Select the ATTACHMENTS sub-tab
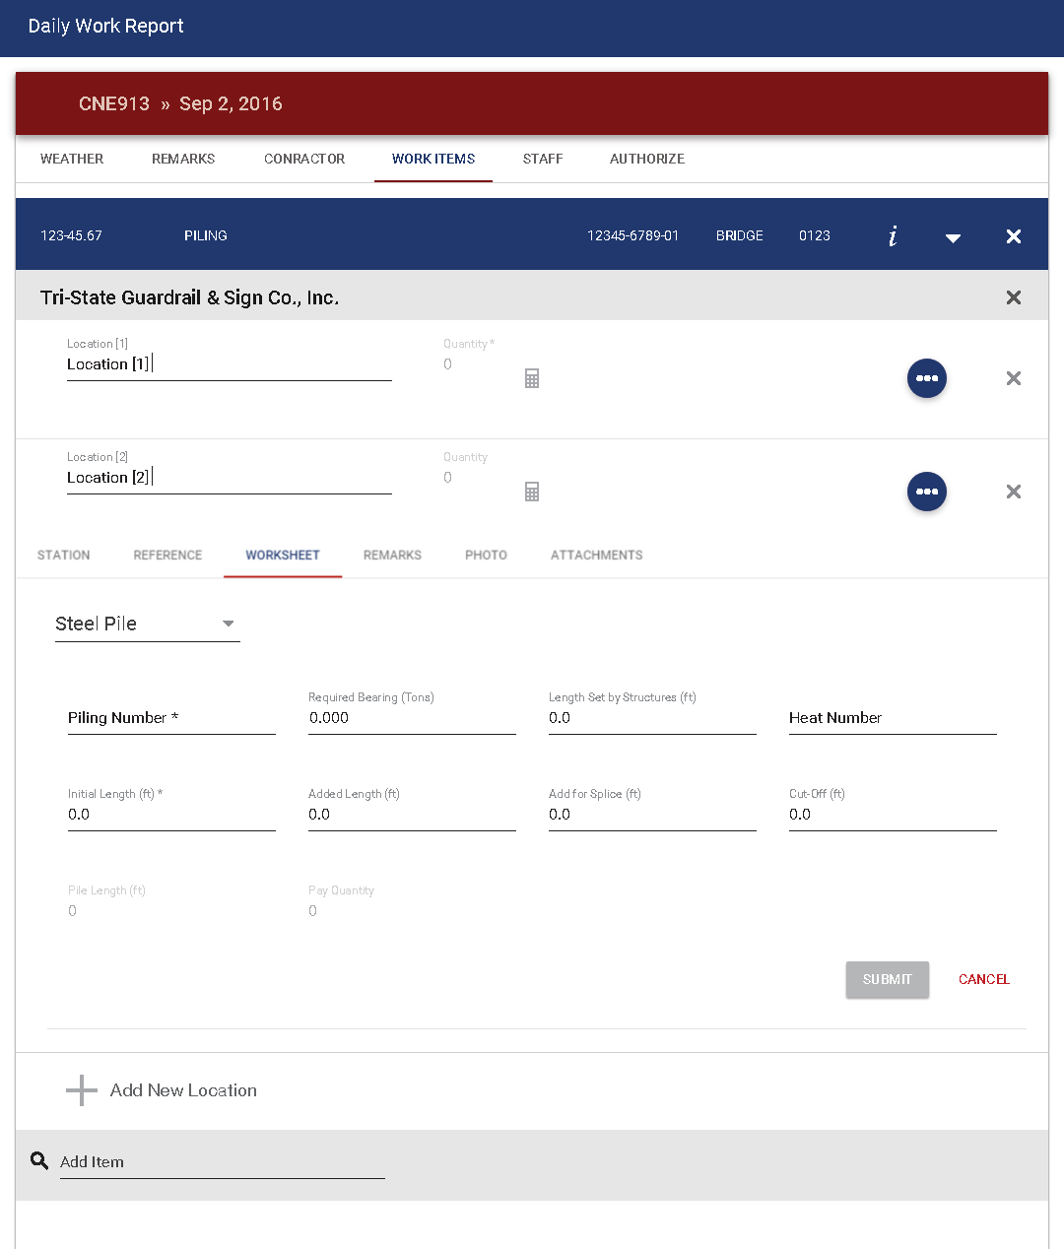This screenshot has height=1249, width=1064. click(x=597, y=556)
